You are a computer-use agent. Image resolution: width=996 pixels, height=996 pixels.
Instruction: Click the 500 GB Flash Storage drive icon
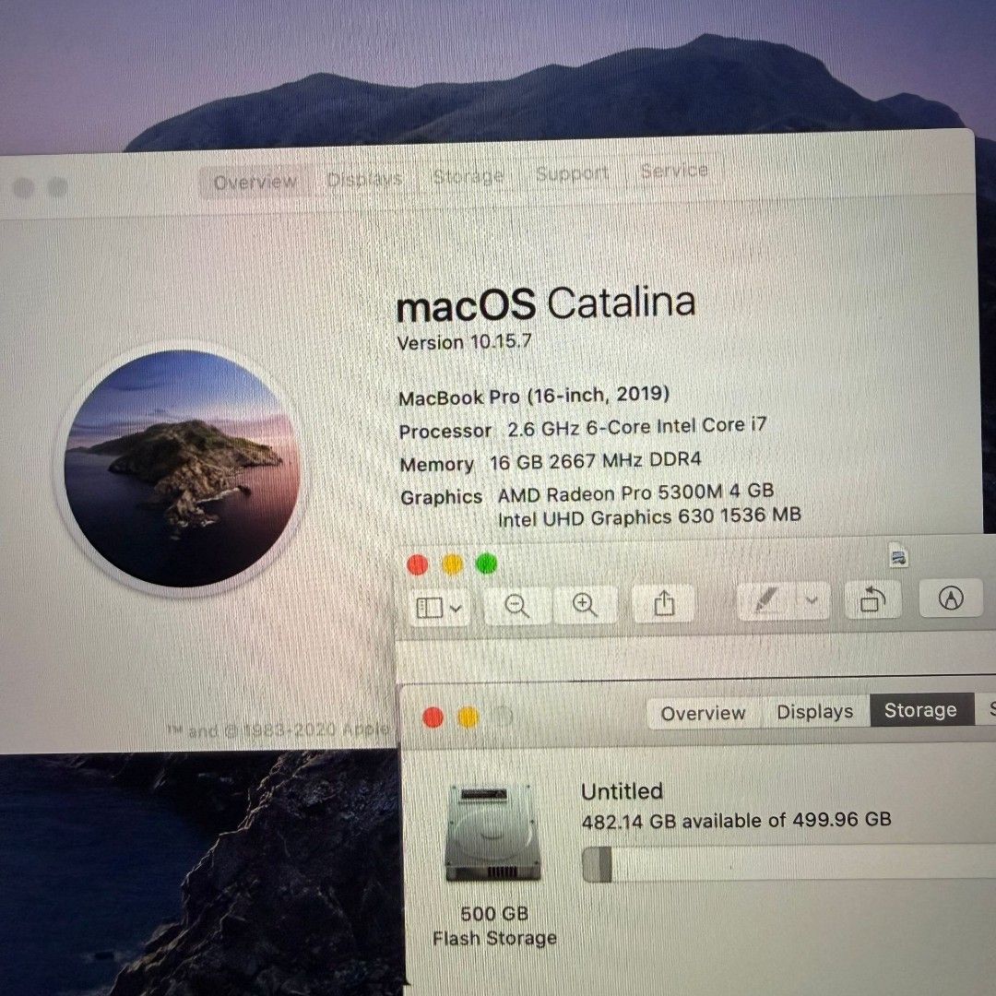[x=493, y=832]
